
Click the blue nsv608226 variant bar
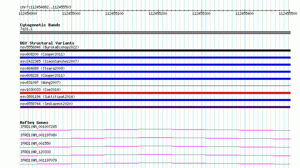coord(155,79)
